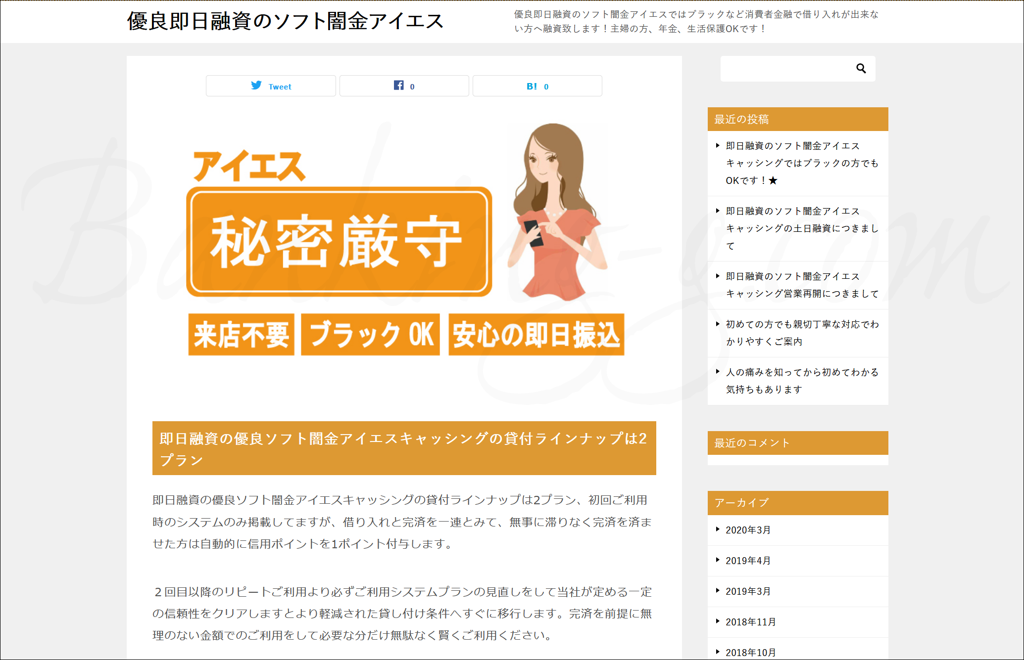Image resolution: width=1024 pixels, height=660 pixels.
Task: Click the ブラックOK orange badge
Action: [x=370, y=335]
